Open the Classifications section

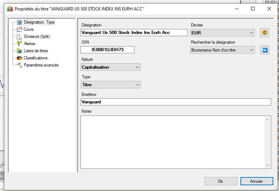coord(35,58)
